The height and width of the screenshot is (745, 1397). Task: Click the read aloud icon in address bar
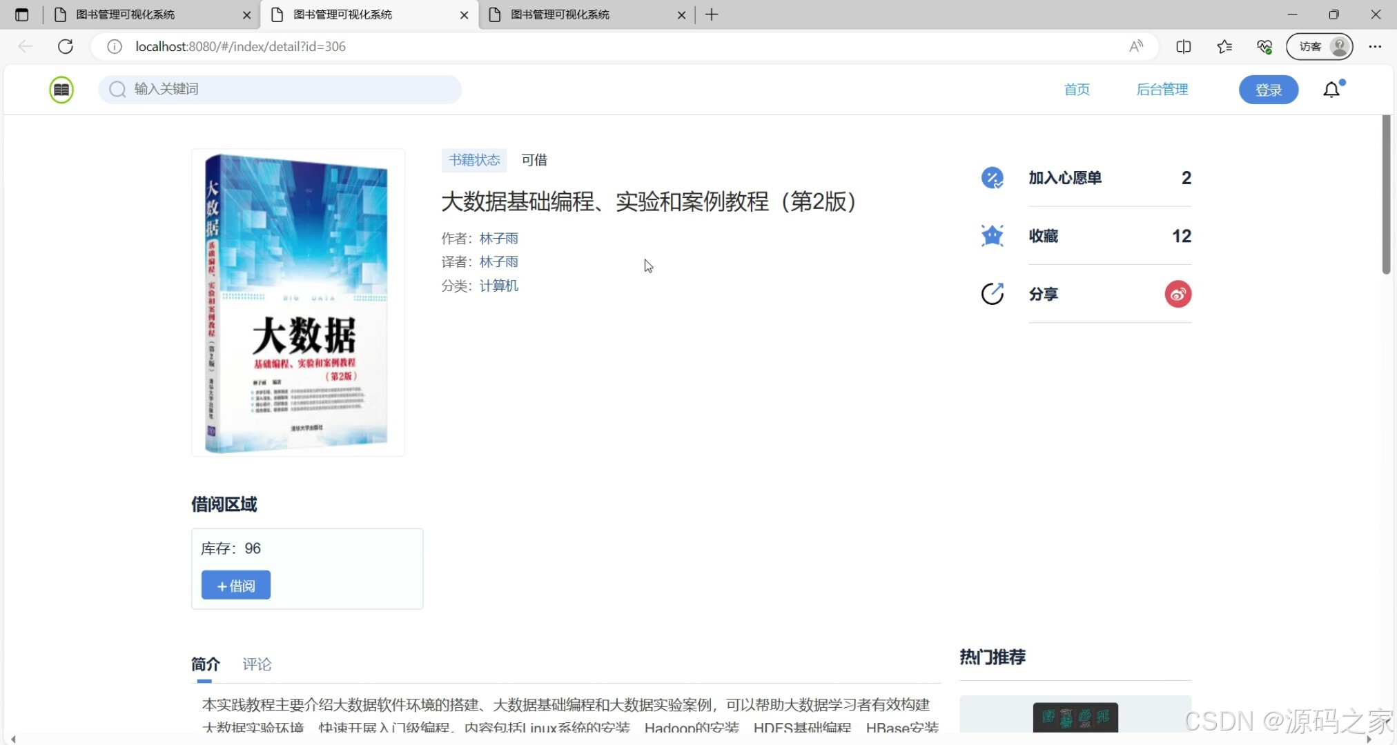(1137, 46)
